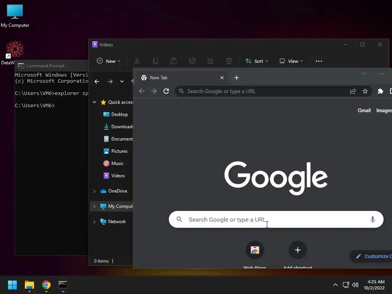
Task: Go forward in File Explorer navigation
Action: [110, 82]
